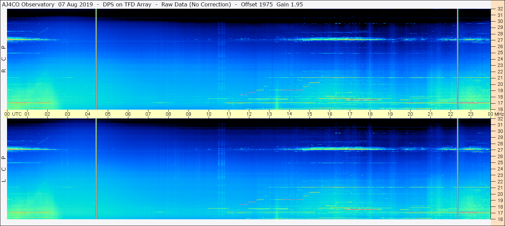Image resolution: width=505 pixels, height=226 pixels.
Task: Click the 29 MHz label of LCP panel
Action: point(500,138)
